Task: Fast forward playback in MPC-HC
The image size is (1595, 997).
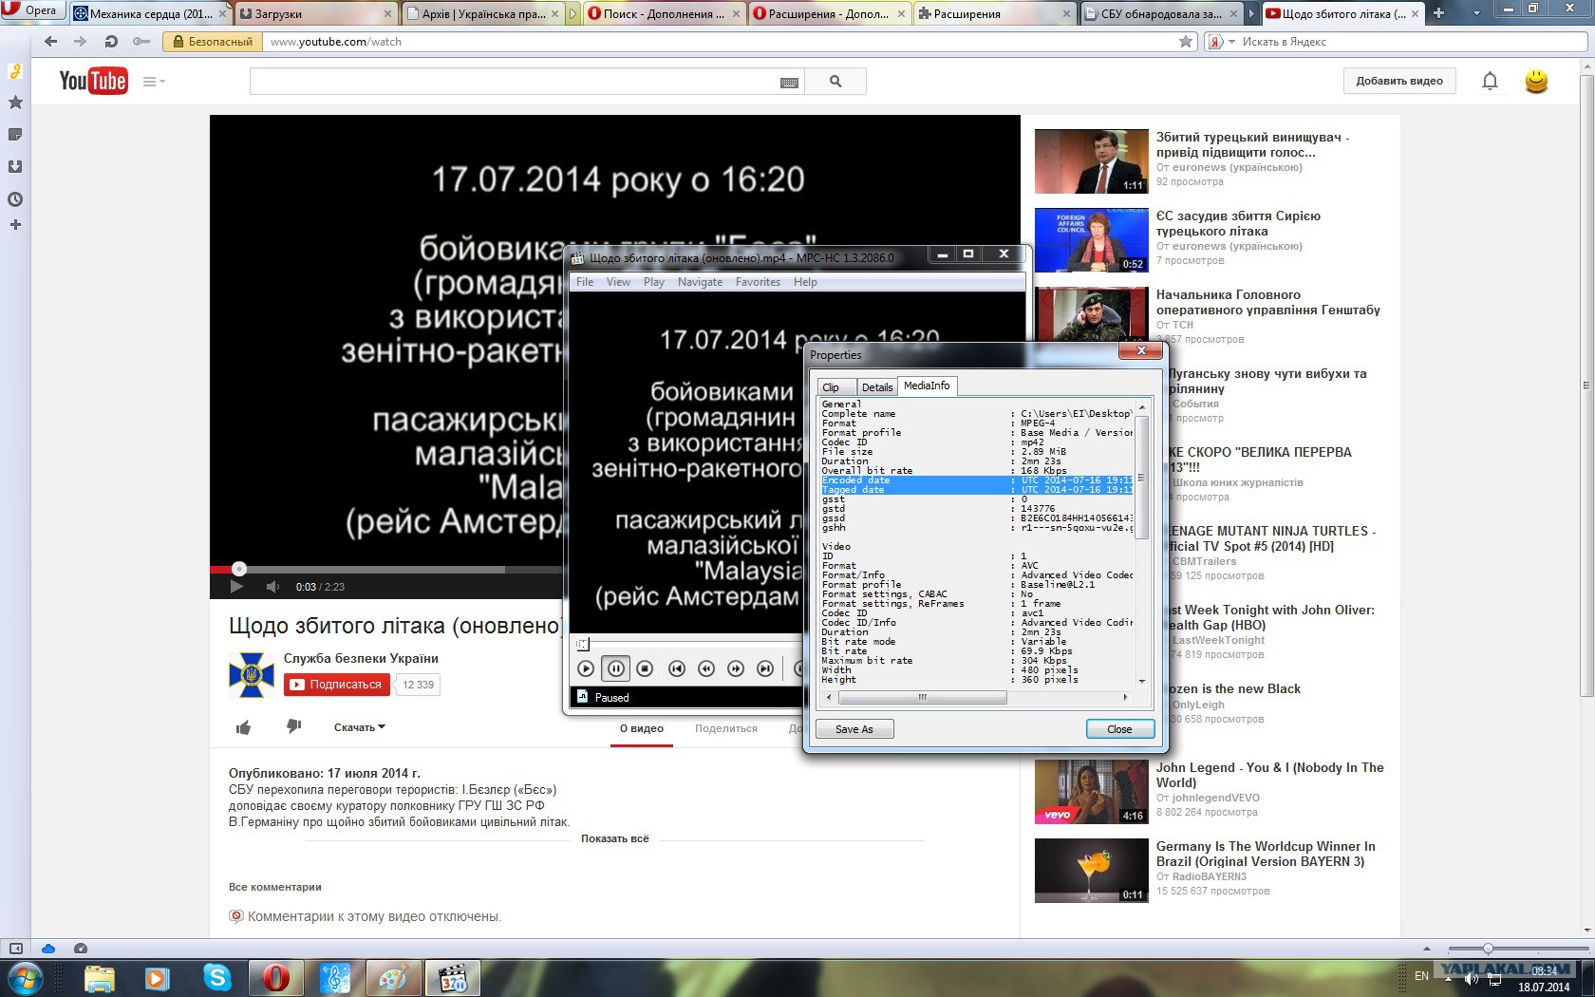Action: [x=735, y=669]
